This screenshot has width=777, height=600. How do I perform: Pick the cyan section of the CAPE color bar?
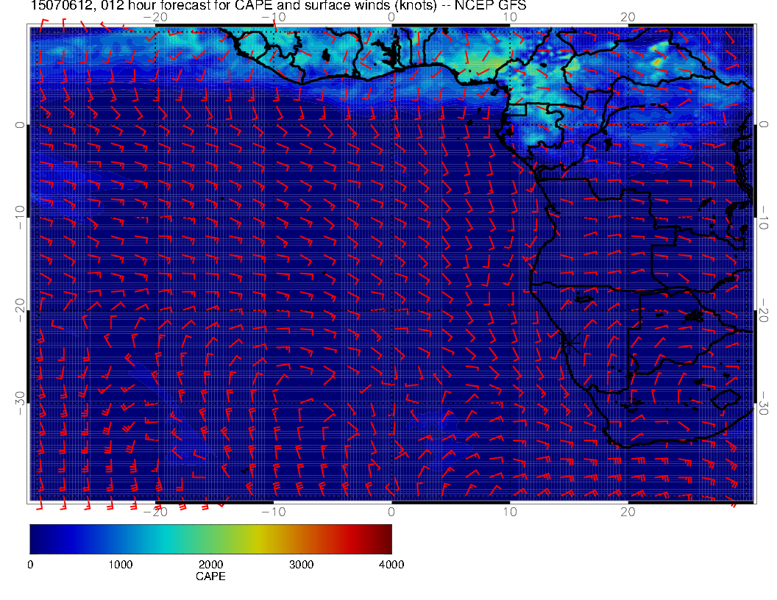[166, 539]
